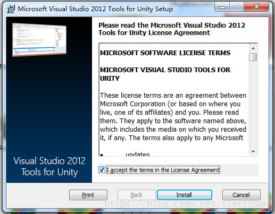Click the setup installer icon in title bar

11,9
